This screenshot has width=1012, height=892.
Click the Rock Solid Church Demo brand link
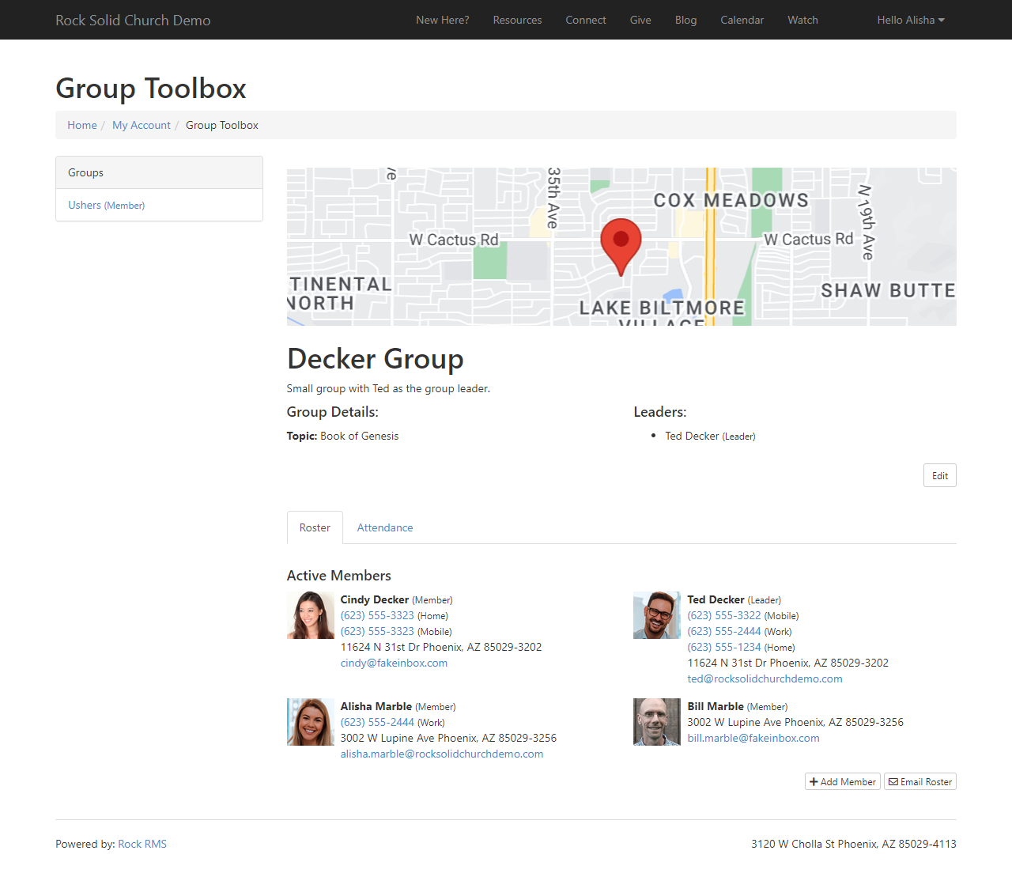pyautogui.click(x=133, y=20)
